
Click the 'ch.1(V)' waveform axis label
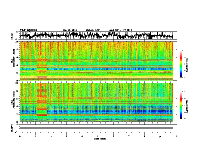click(x=12, y=35)
